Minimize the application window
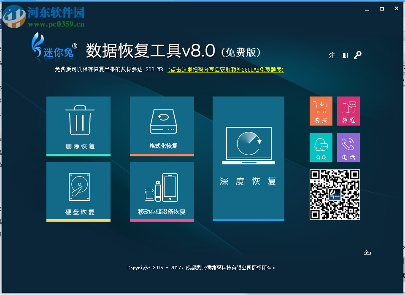405x295 pixels. tap(367, 8)
